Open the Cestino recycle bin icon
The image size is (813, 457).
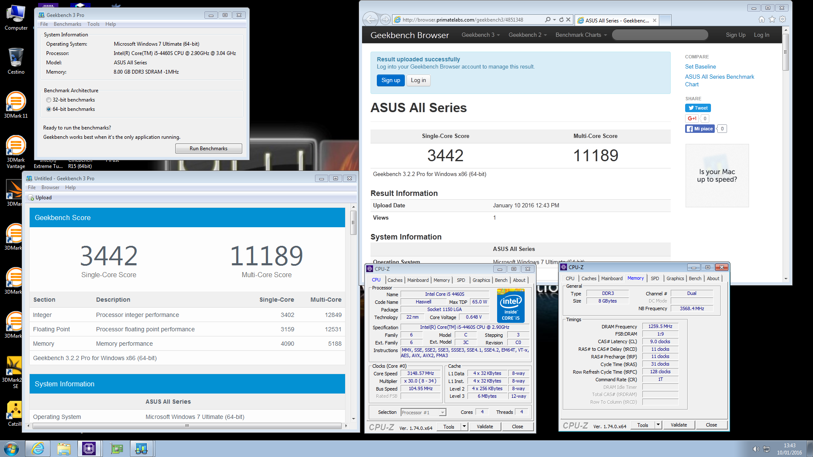pyautogui.click(x=16, y=61)
